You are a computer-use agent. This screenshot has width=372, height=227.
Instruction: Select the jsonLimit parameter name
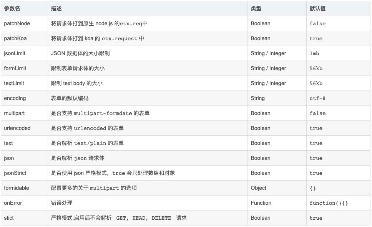(x=15, y=53)
